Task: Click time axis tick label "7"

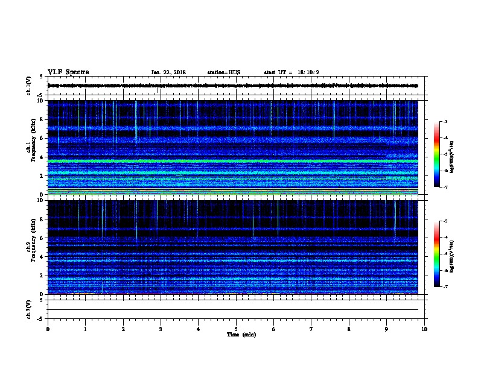Action: (x=311, y=329)
